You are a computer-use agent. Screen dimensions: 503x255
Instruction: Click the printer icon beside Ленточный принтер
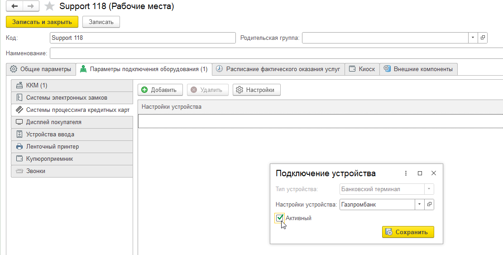click(19, 147)
